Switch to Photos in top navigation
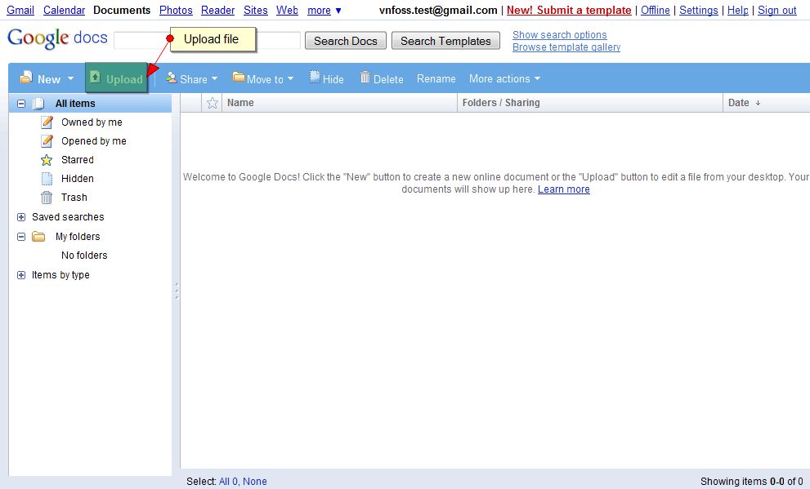 (x=176, y=11)
